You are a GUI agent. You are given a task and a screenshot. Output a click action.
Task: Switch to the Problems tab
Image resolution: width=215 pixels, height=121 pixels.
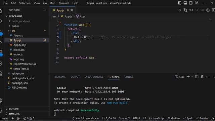pyautogui.click(x=60, y=77)
